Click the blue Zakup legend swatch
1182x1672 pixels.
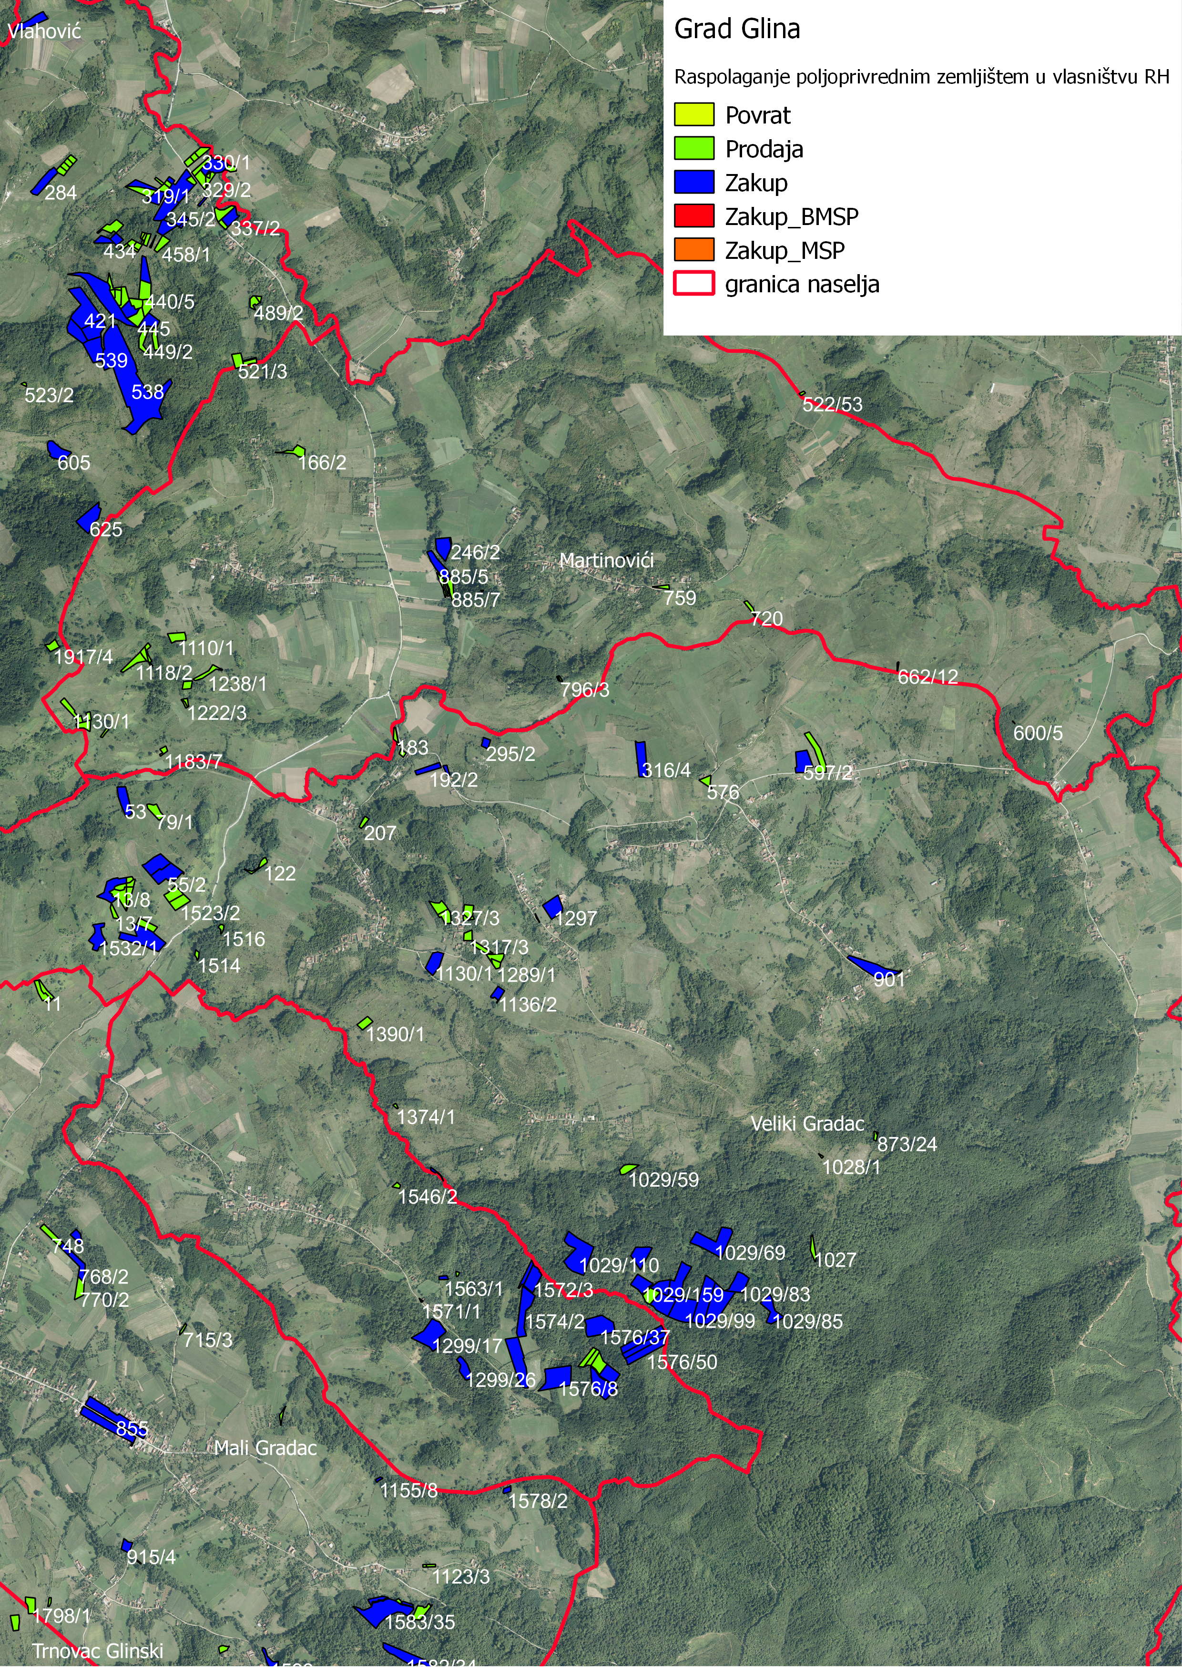point(693,183)
